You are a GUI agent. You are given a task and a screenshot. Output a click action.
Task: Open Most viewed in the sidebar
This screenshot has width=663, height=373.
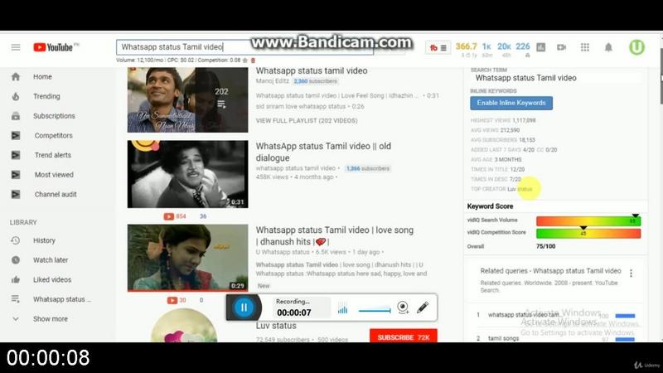coord(54,175)
